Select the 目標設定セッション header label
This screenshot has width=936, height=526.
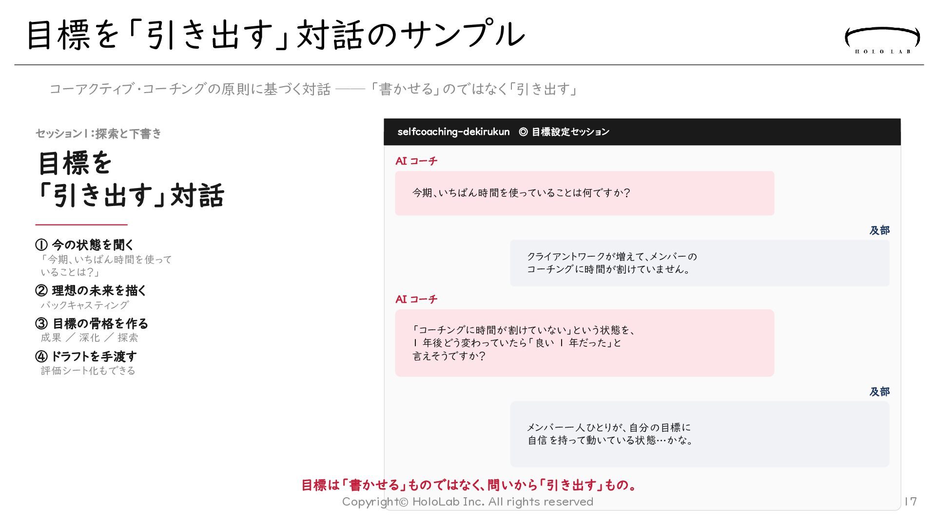tap(570, 132)
